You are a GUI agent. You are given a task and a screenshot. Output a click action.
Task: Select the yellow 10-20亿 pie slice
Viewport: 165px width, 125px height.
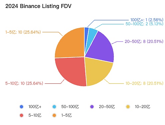point(97,71)
